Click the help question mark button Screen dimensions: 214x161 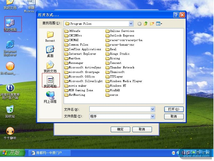point(176,15)
